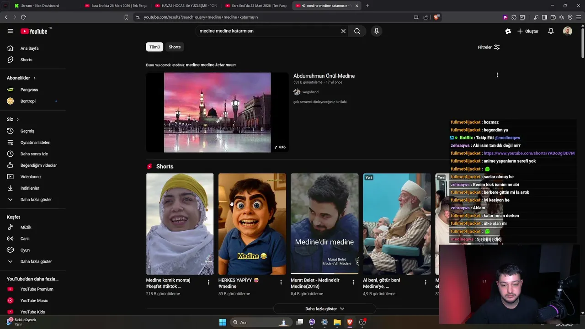Open Beğendiğim videolar liked videos

point(38,165)
